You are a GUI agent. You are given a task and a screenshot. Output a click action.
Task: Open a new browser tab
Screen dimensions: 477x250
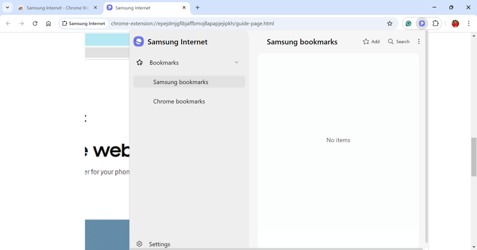click(x=198, y=8)
